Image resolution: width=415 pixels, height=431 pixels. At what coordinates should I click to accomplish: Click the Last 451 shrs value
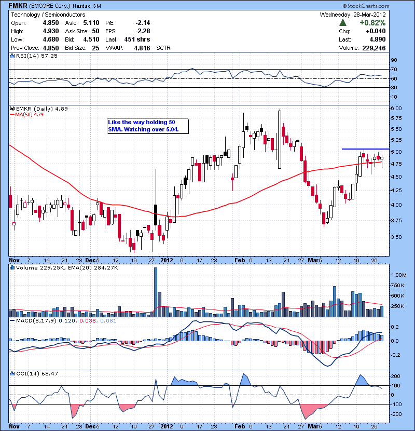137,39
